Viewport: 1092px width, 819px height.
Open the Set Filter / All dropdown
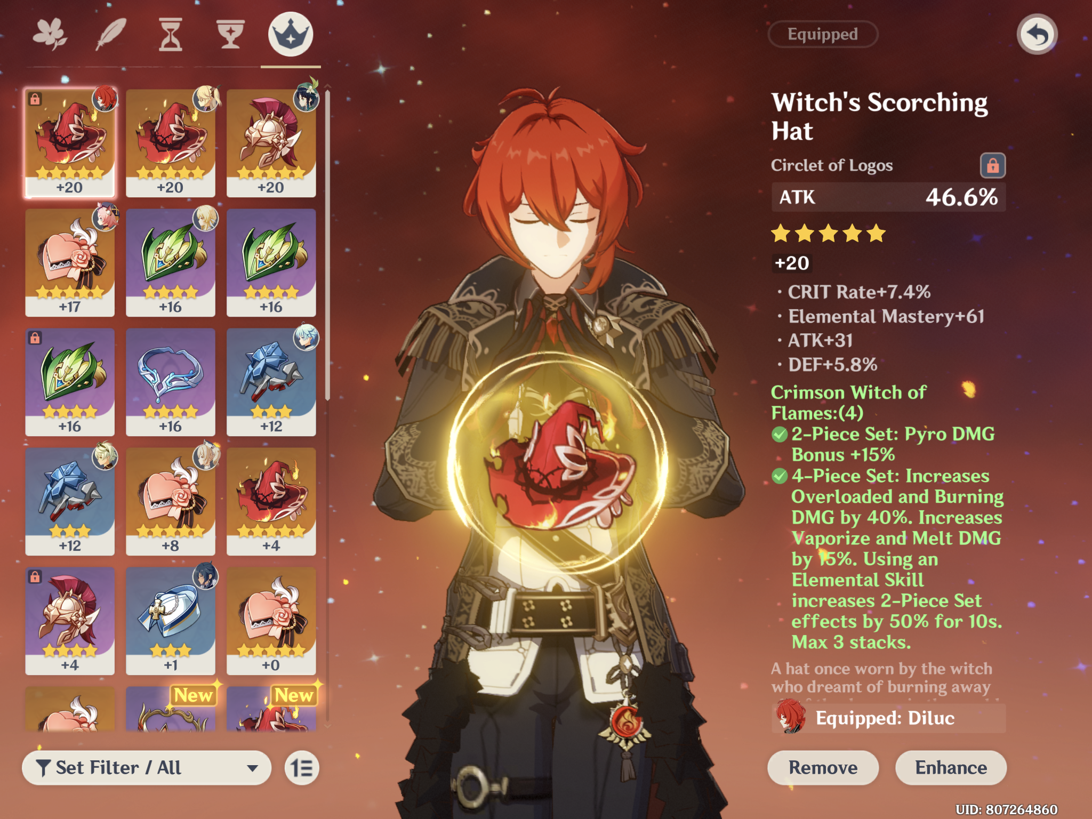coord(147,768)
